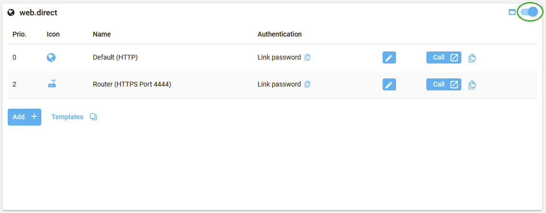Click the Prio. column header
The image size is (546, 213).
[x=19, y=34]
